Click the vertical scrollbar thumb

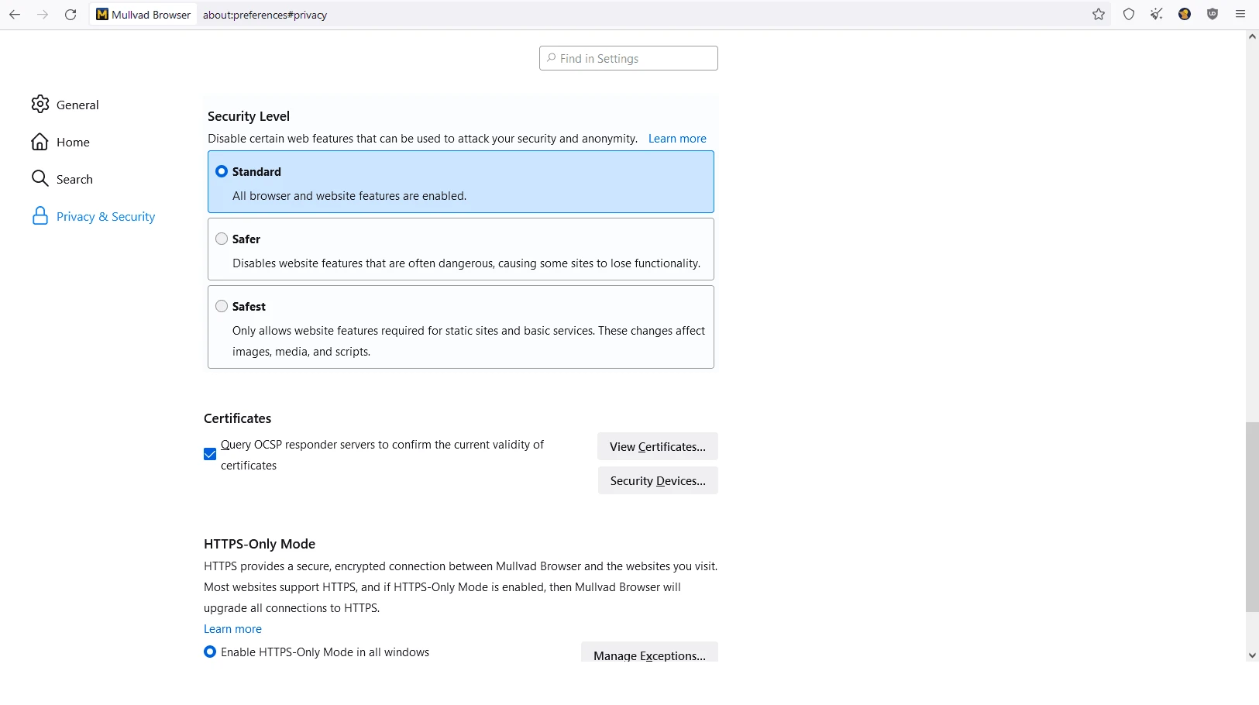(x=1252, y=517)
